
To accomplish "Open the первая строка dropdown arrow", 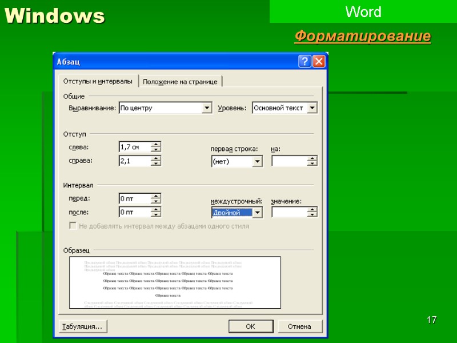I will (258, 161).
